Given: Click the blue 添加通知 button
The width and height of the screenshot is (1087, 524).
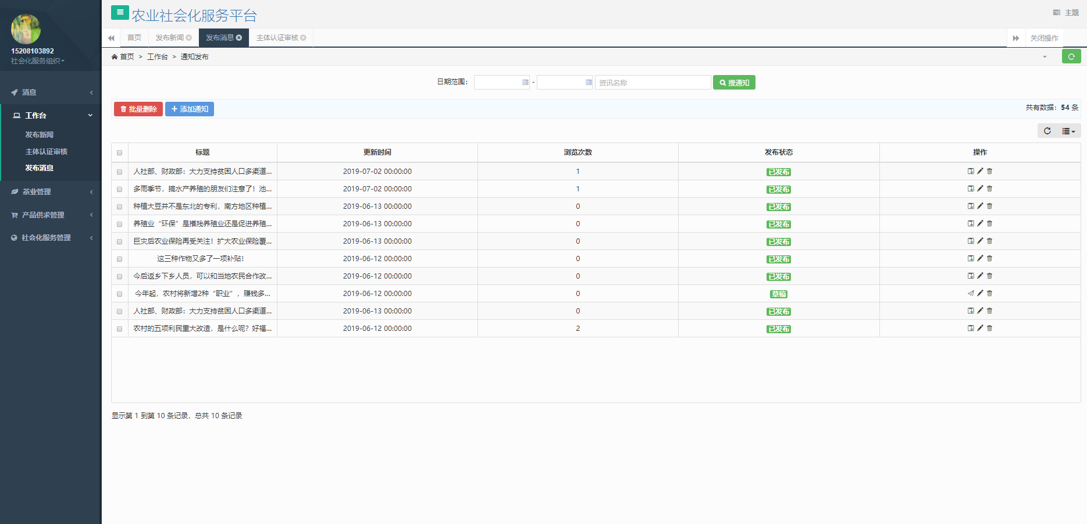Looking at the screenshot, I should click(x=190, y=109).
